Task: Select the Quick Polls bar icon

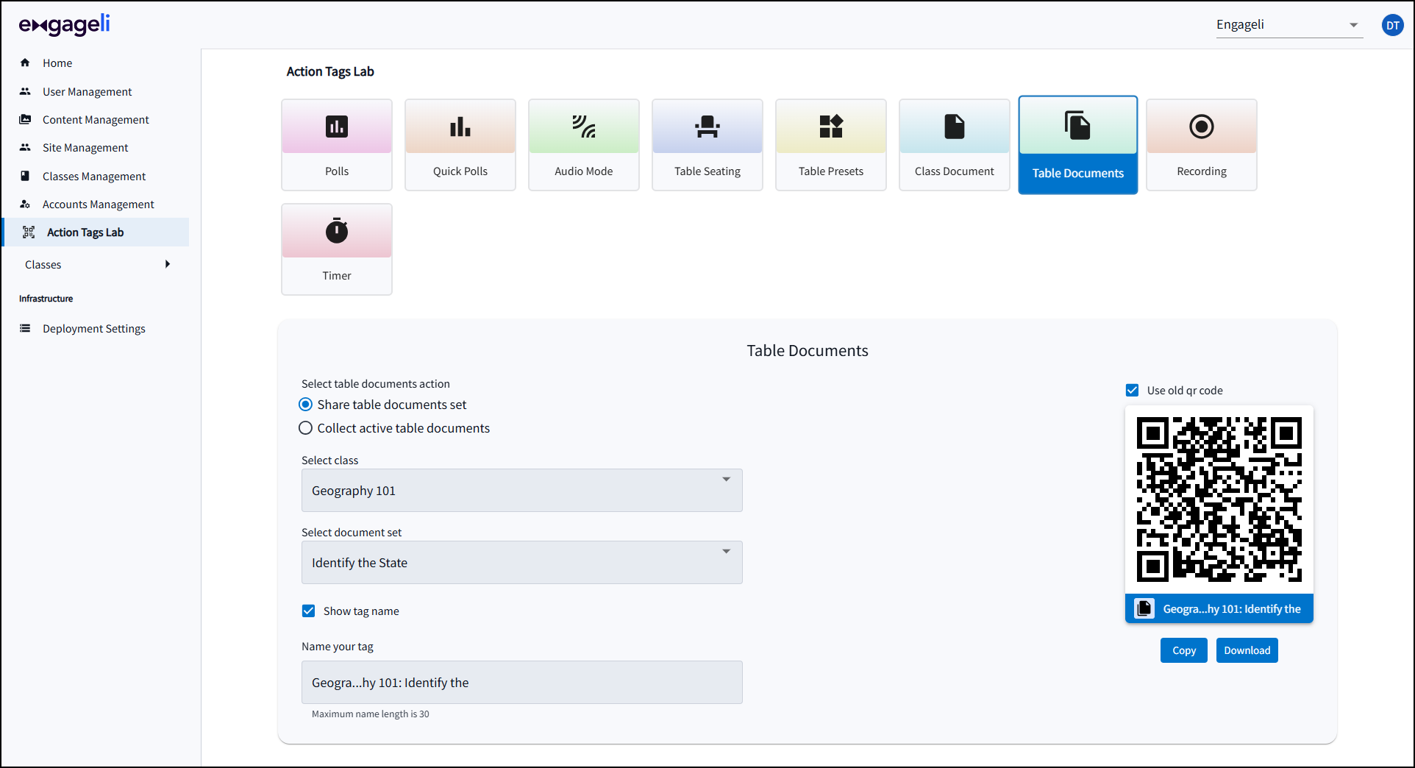Action: (x=460, y=127)
